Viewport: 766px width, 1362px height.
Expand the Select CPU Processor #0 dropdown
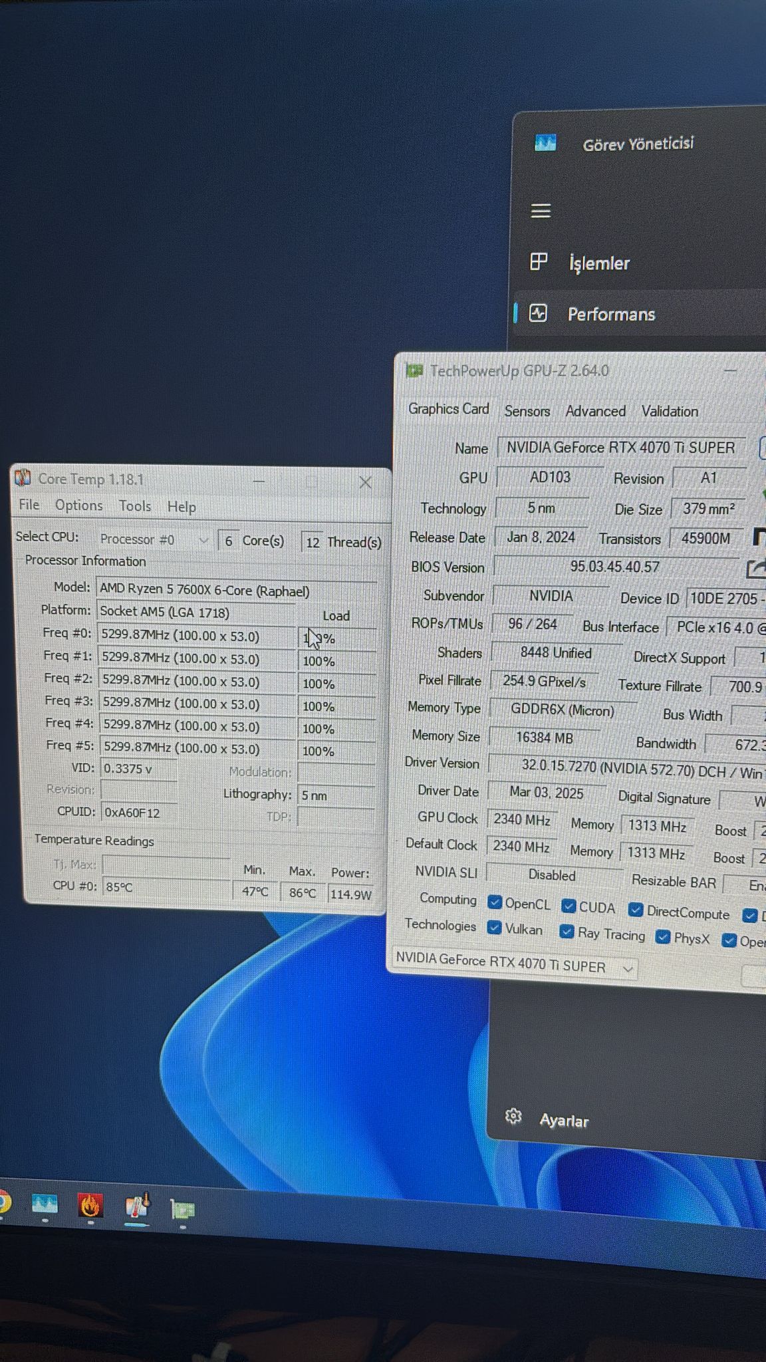203,541
